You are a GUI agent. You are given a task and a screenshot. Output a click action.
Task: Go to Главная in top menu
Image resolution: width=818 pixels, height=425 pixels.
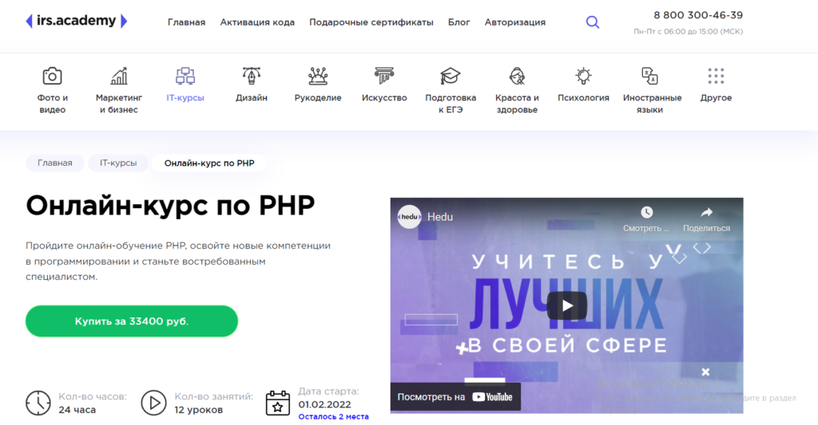coord(186,22)
